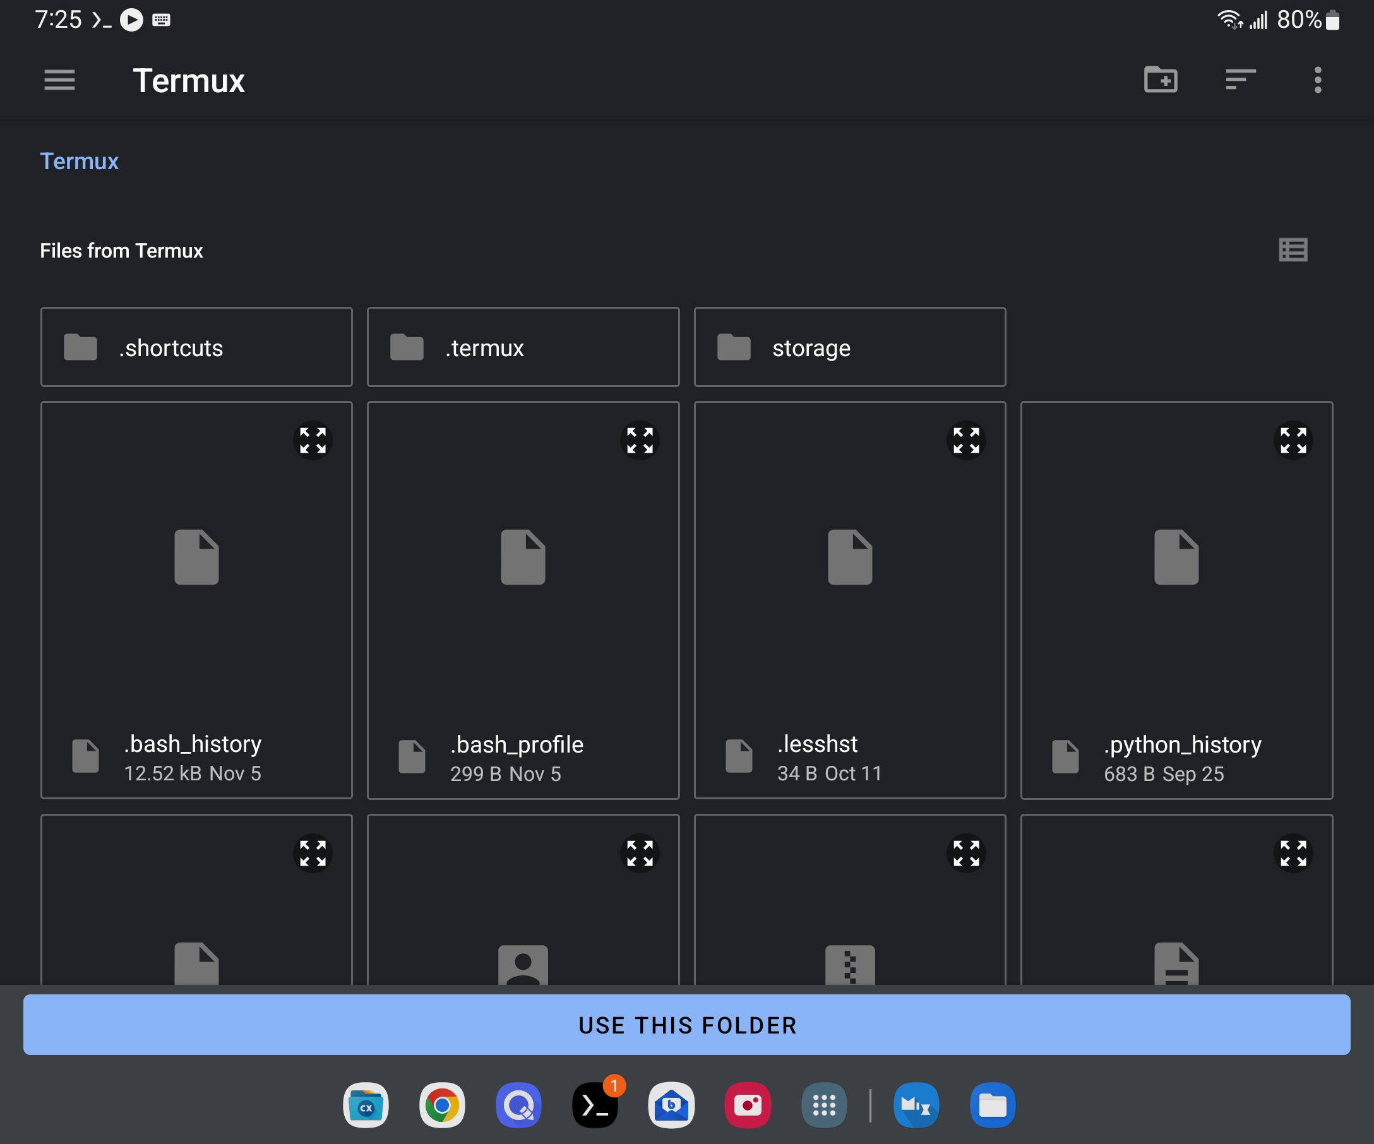This screenshot has width=1374, height=1144.
Task: Click the .bash_profile large file thumbnail
Action: pyautogui.click(x=523, y=557)
